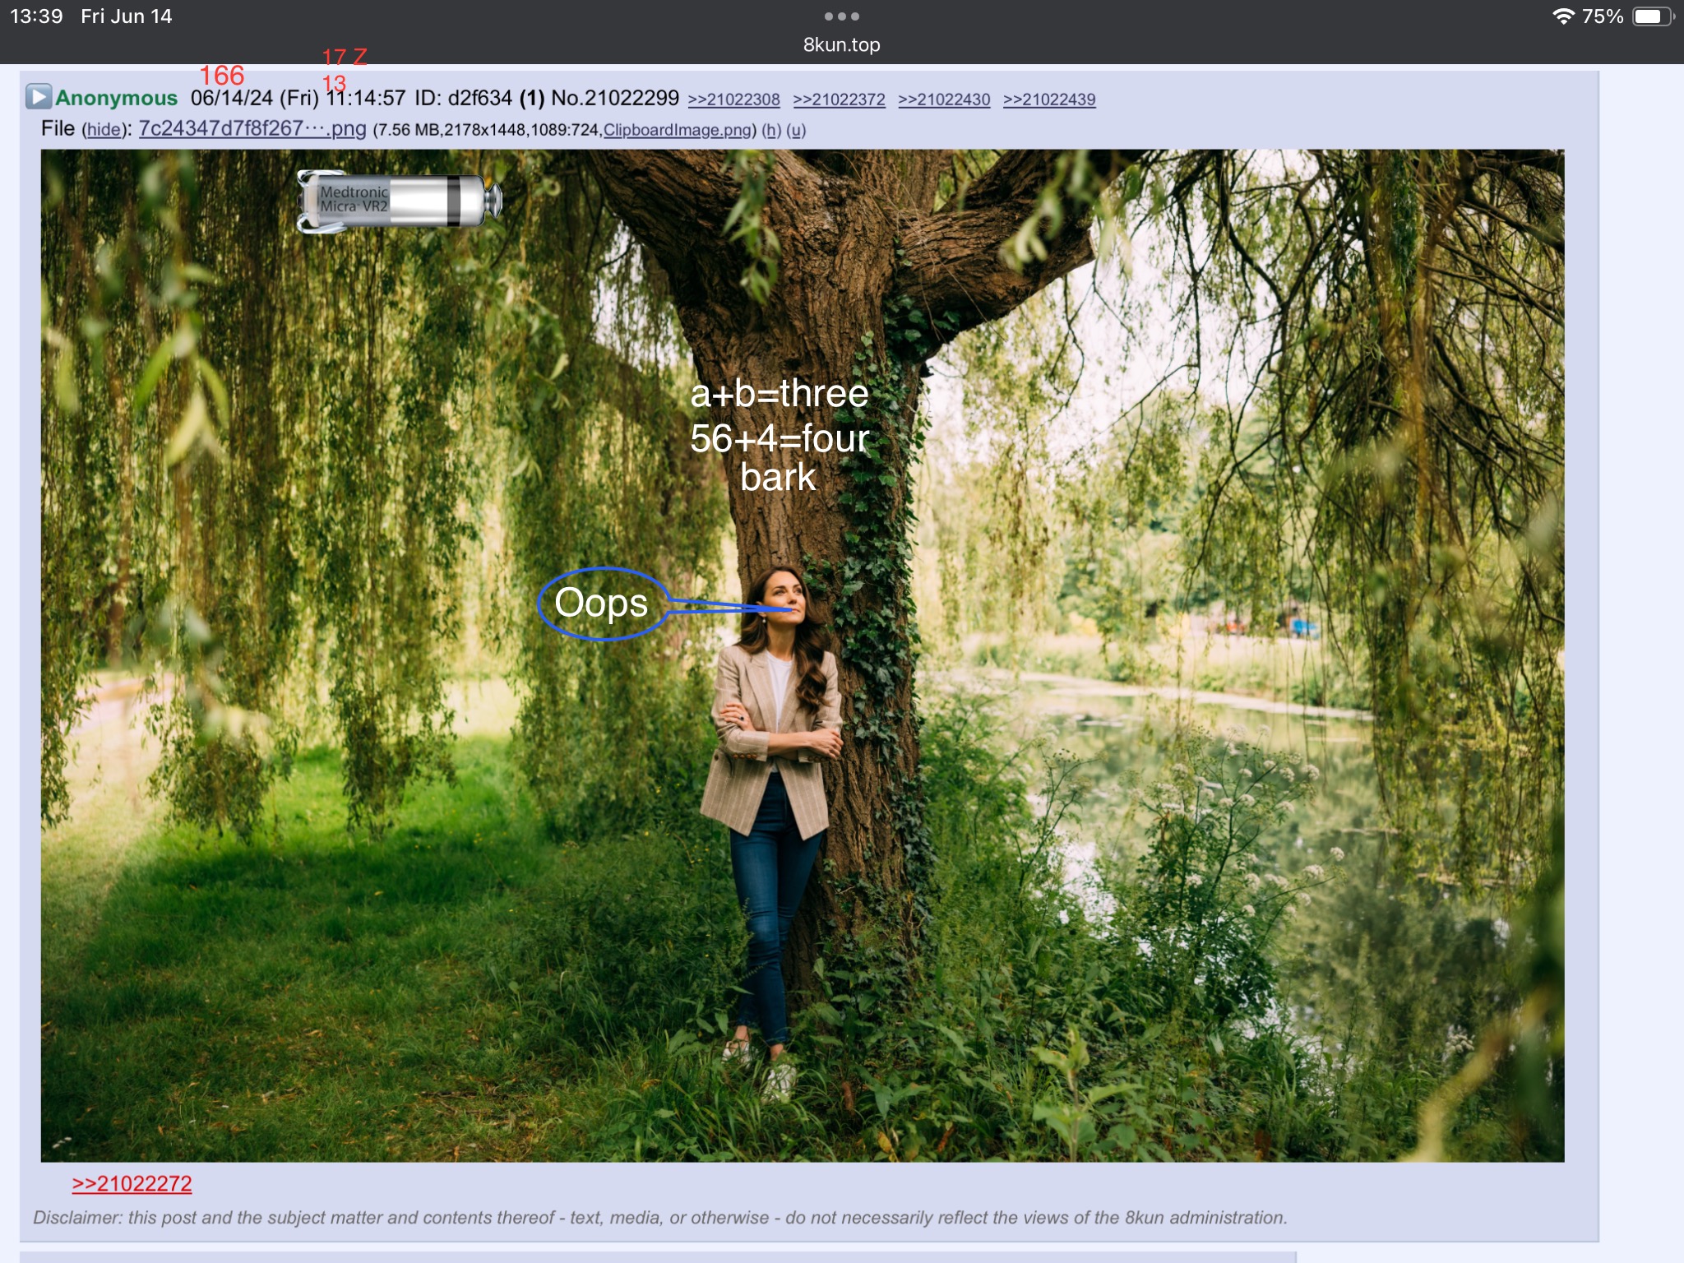Open reply link >>21022439
The height and width of the screenshot is (1263, 1684).
(1049, 99)
